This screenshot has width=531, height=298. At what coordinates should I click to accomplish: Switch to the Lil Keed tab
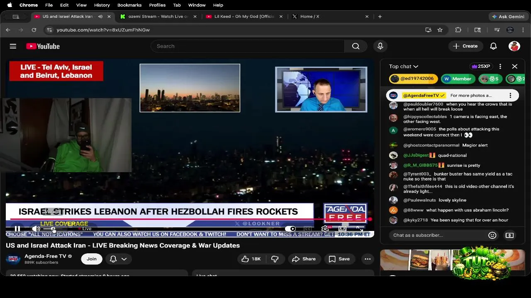click(x=244, y=17)
